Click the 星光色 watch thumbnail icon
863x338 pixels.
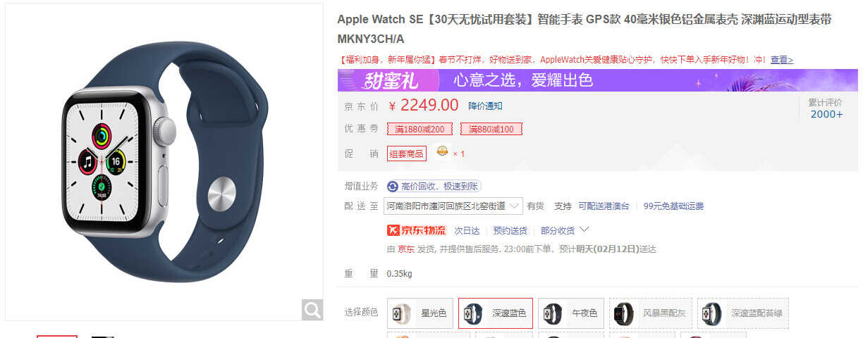[x=403, y=313]
